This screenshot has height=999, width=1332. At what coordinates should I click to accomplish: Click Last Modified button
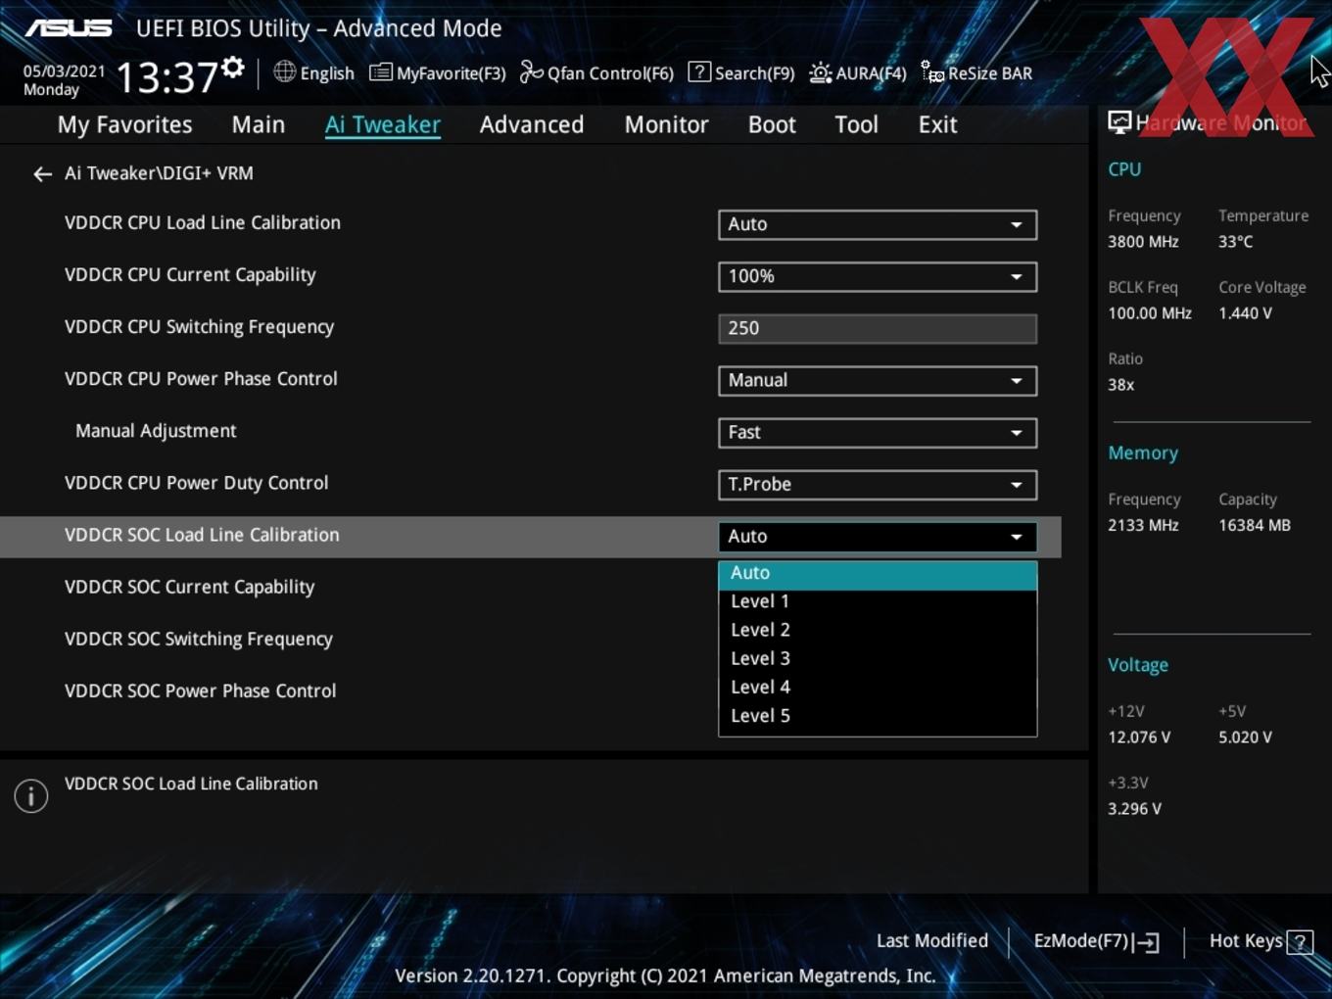pyautogui.click(x=932, y=941)
